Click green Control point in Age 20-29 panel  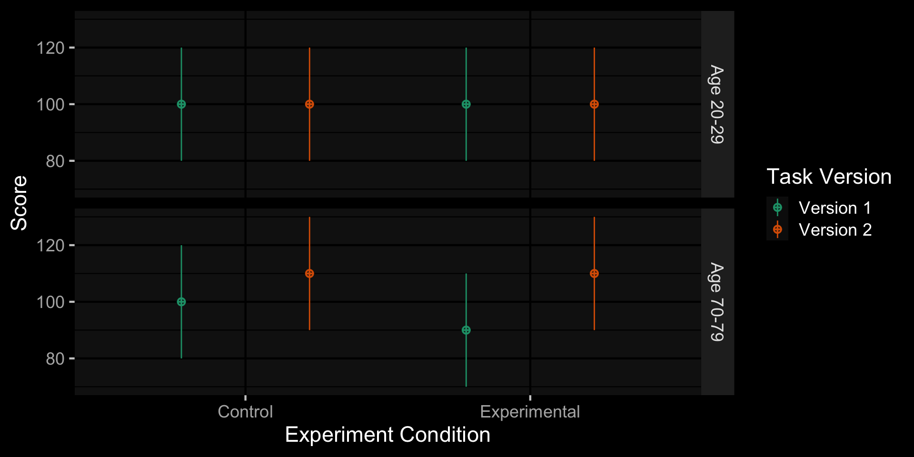(x=181, y=104)
